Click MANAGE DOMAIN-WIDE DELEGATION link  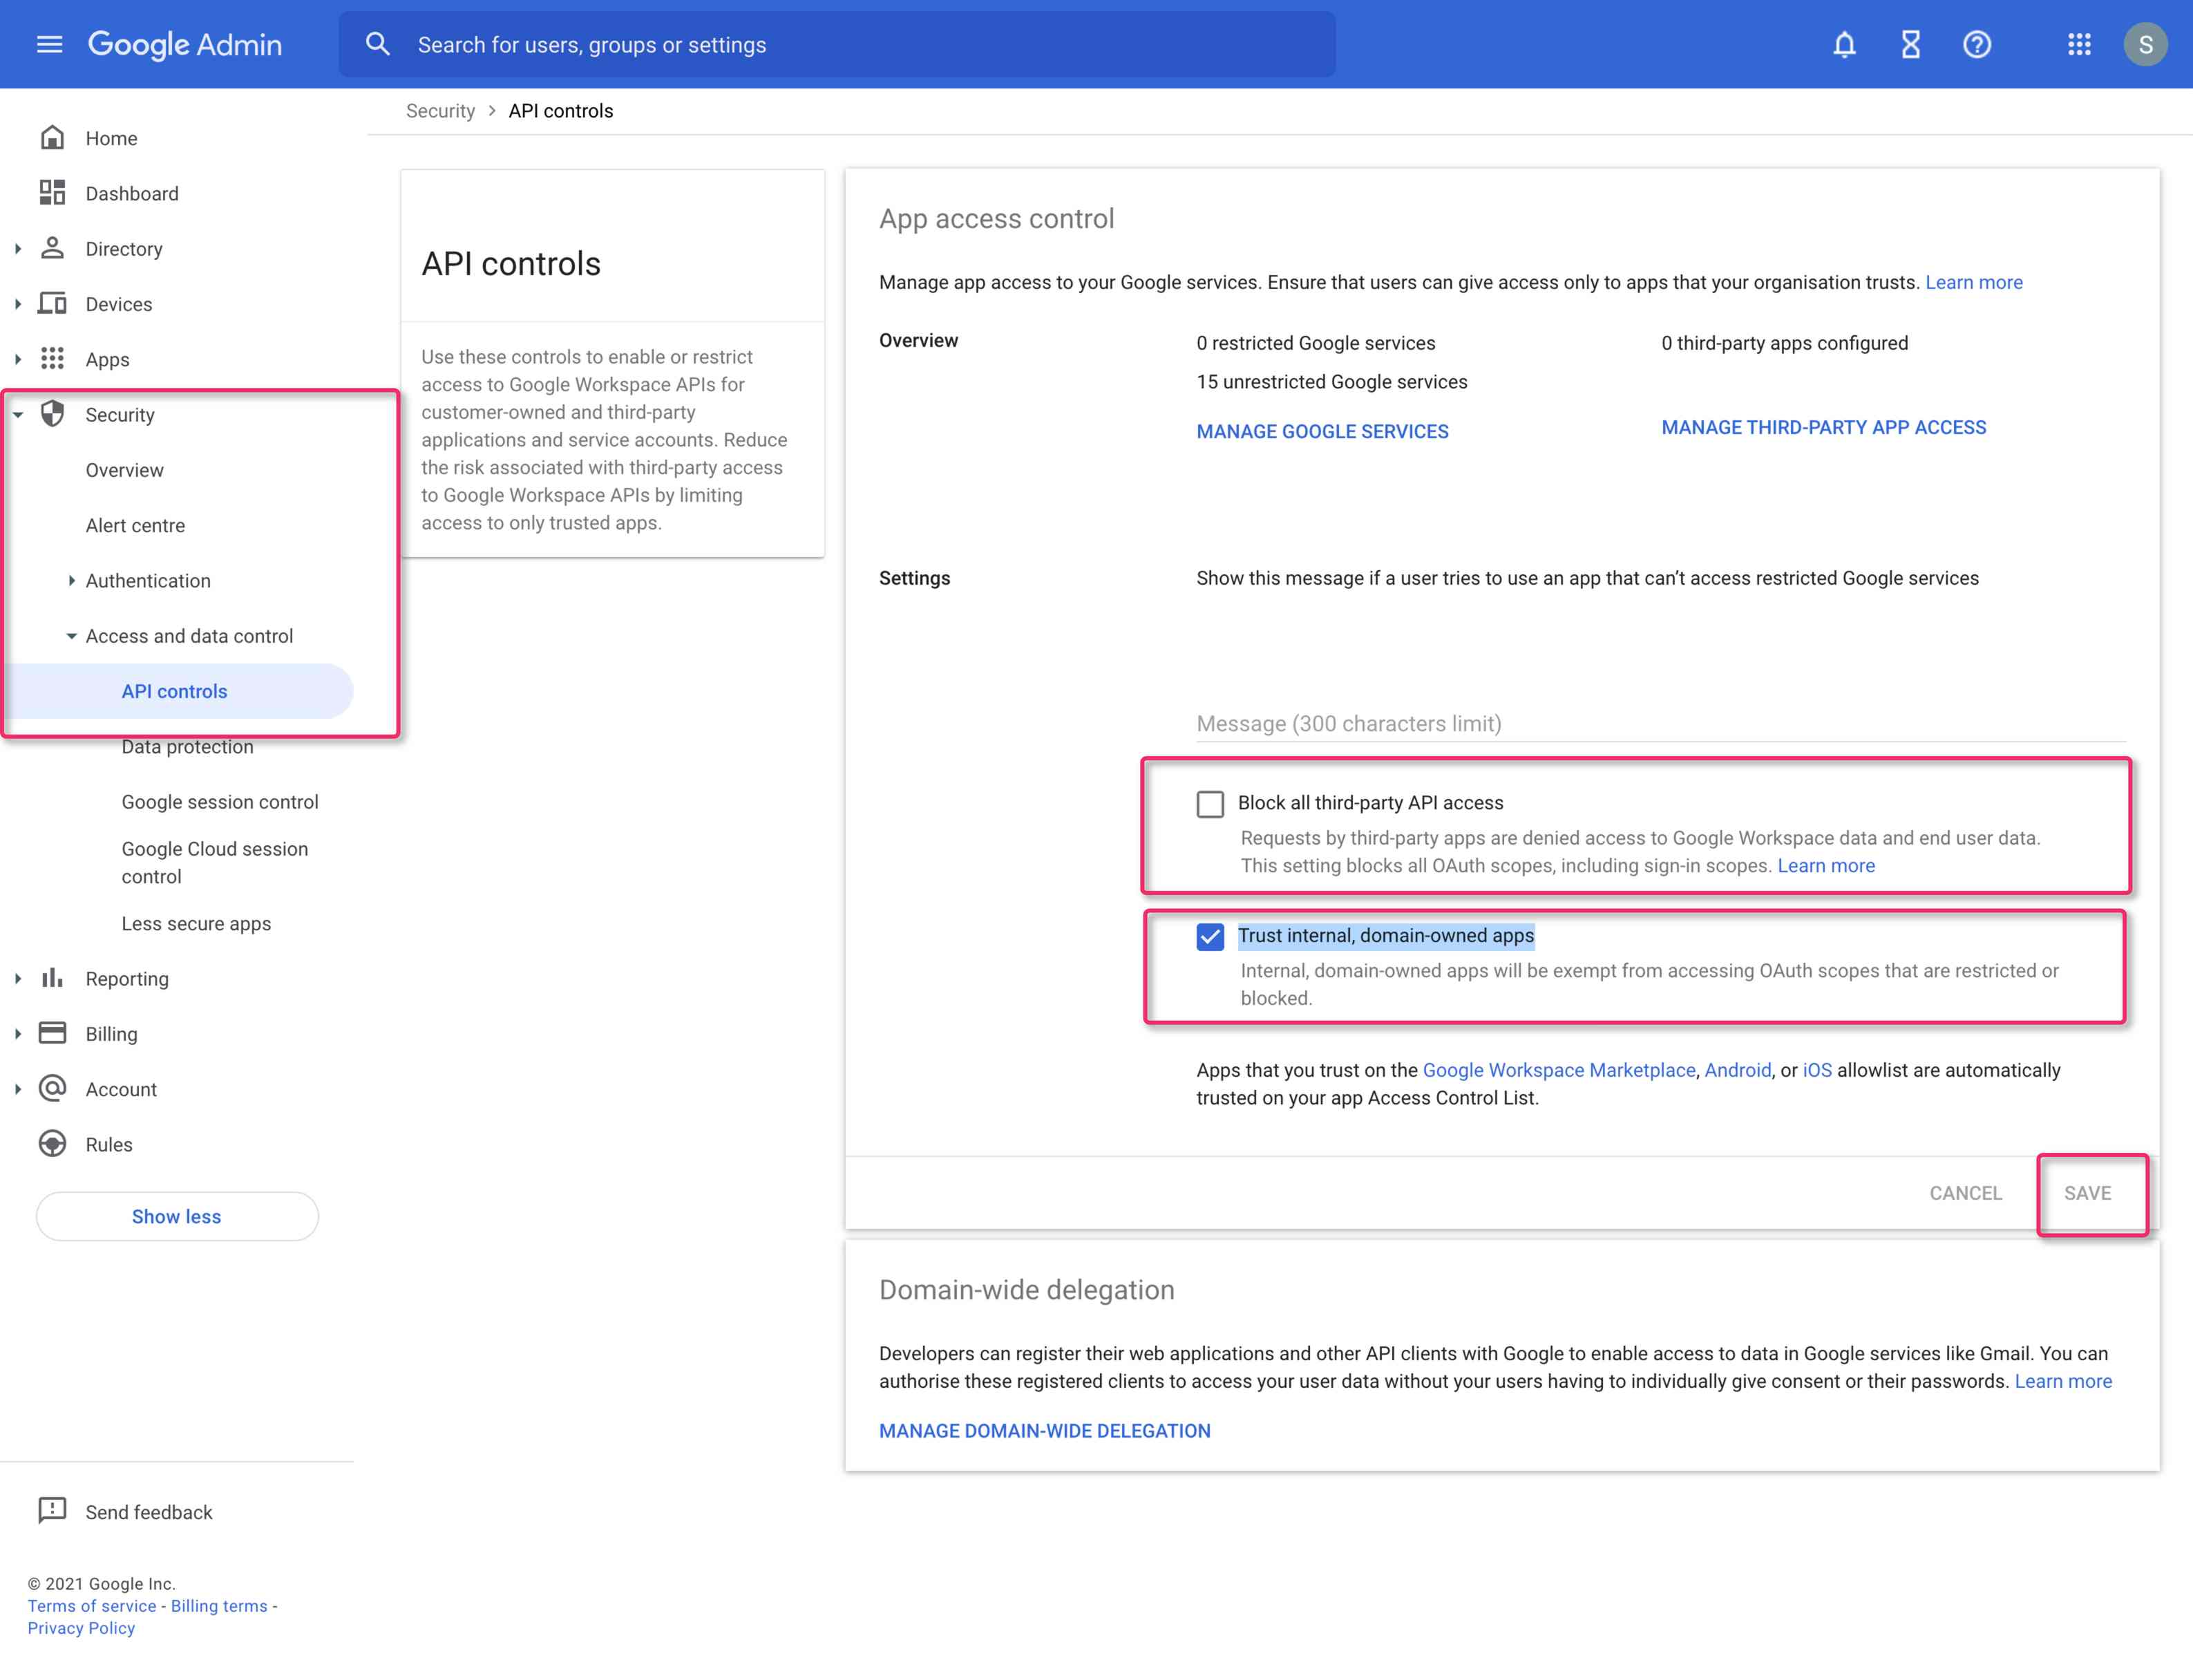tap(1044, 1431)
